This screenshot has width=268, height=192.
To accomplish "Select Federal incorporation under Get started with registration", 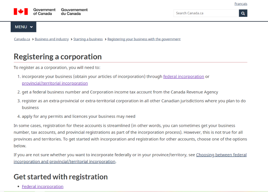I will coord(43,186).
